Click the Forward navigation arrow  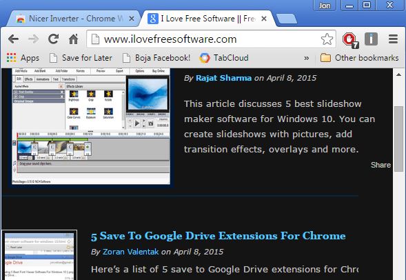click(x=33, y=39)
